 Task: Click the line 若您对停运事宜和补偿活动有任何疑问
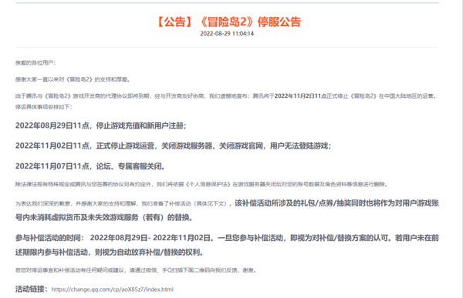[136, 270]
